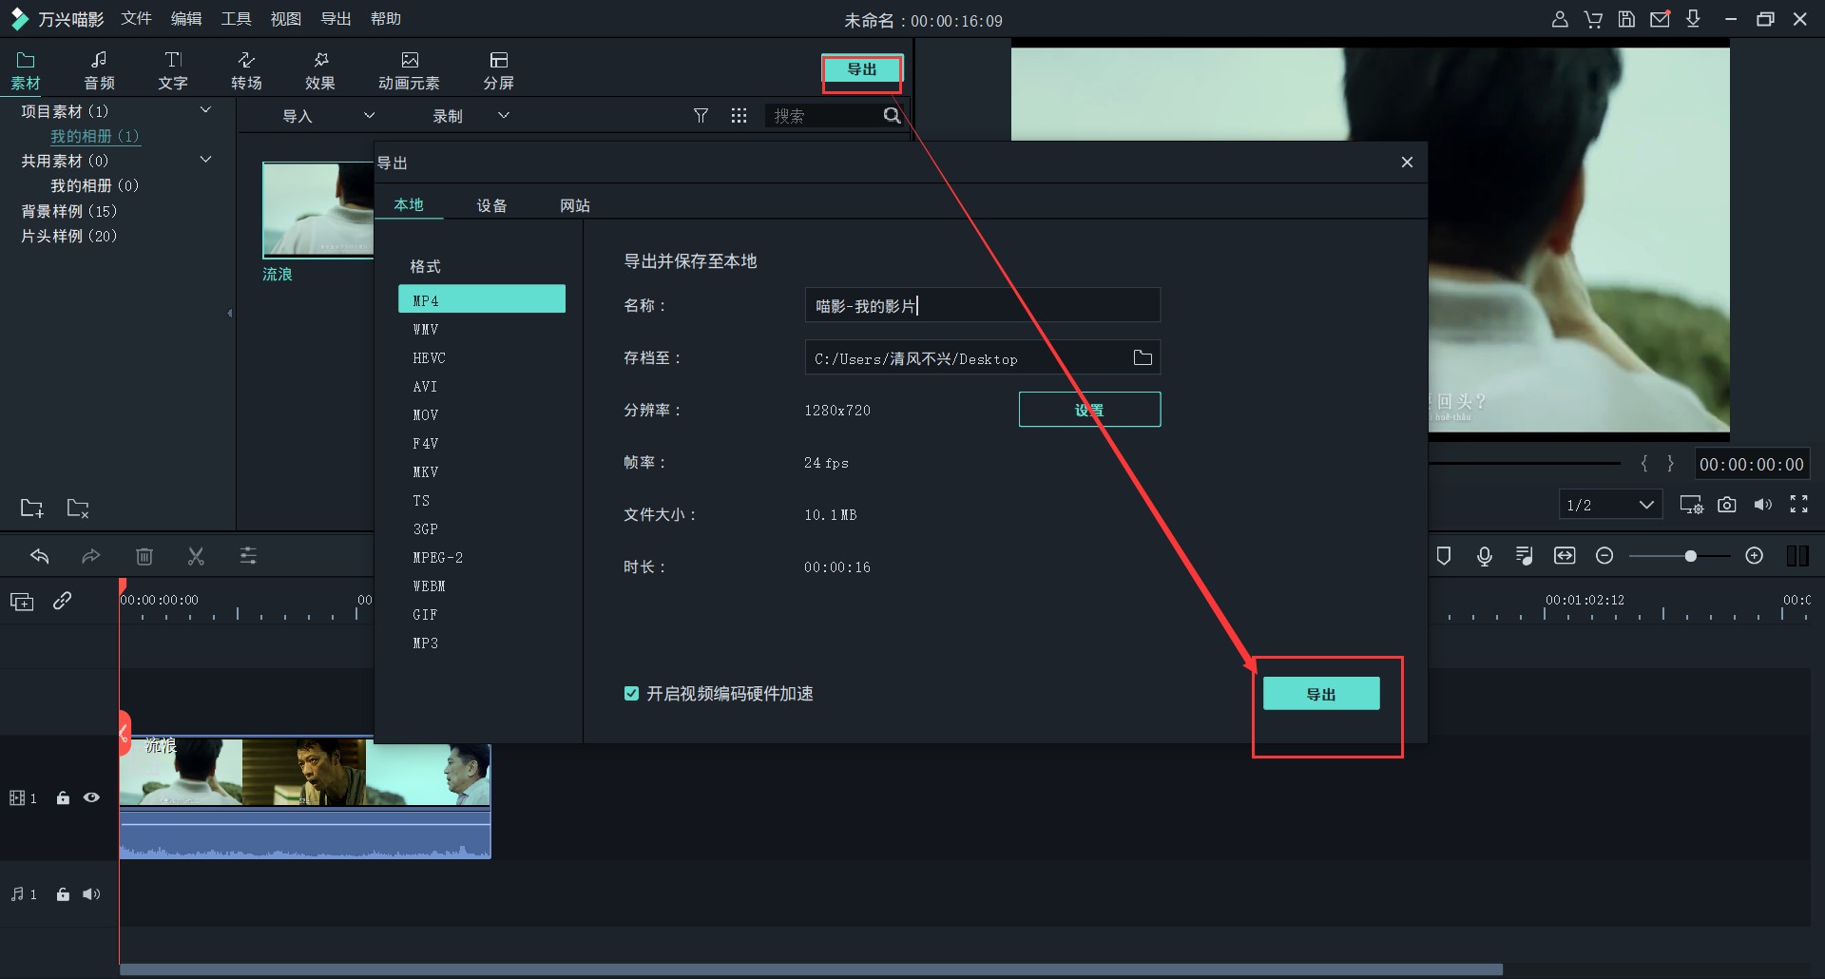
Task: Switch to grid view icon
Action: [x=739, y=116]
